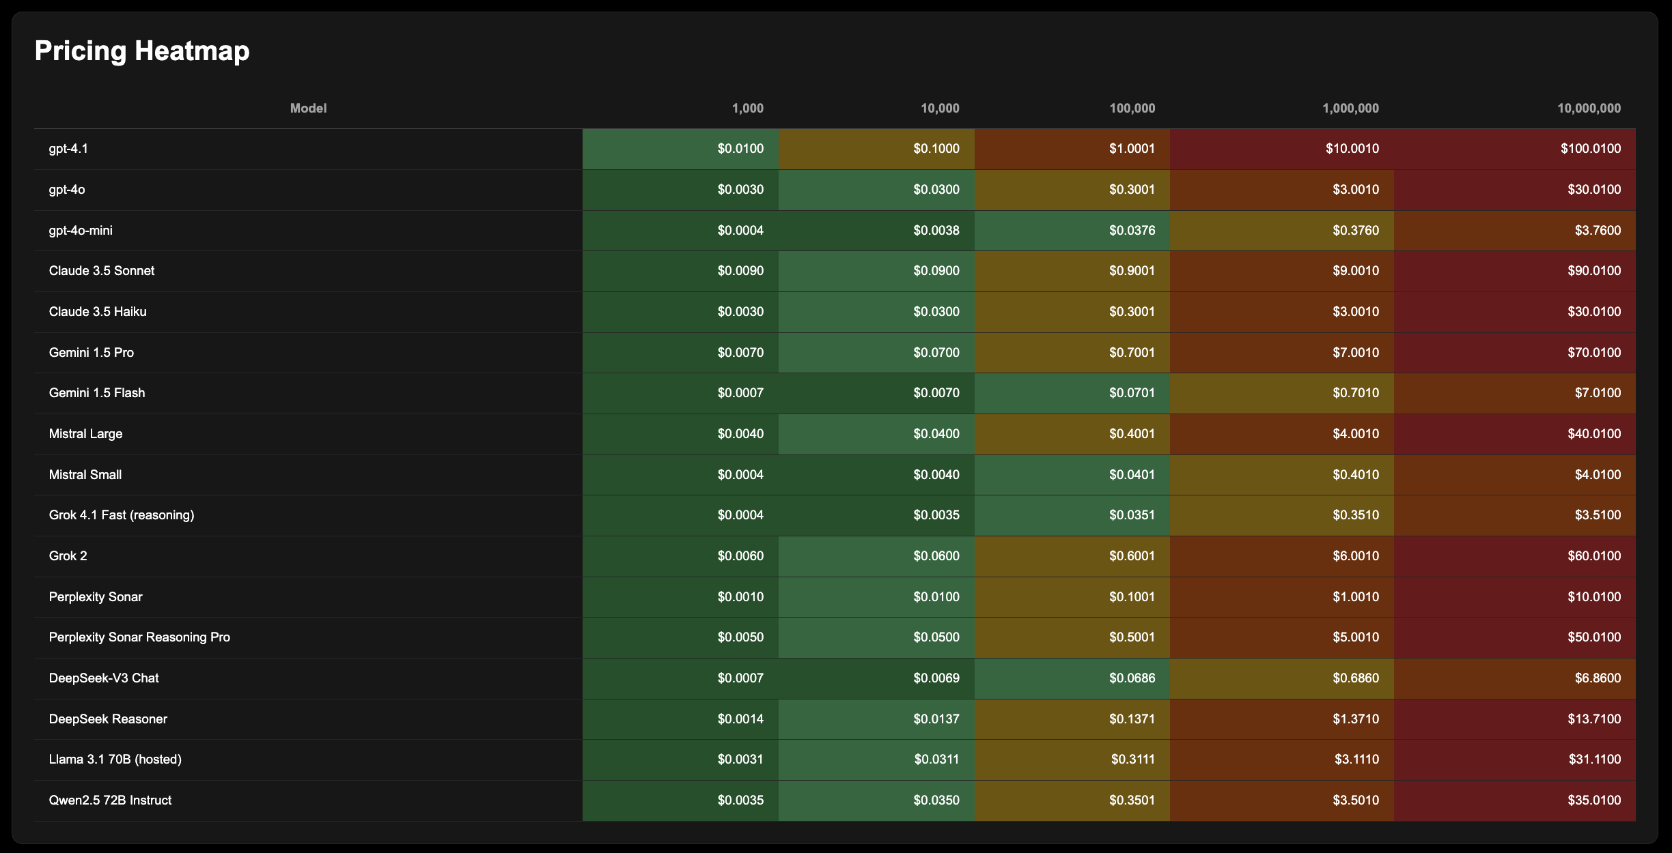Click Qwen2.5 72B Instruct $0.0035 cell
1672x853 pixels.
pyautogui.click(x=740, y=800)
